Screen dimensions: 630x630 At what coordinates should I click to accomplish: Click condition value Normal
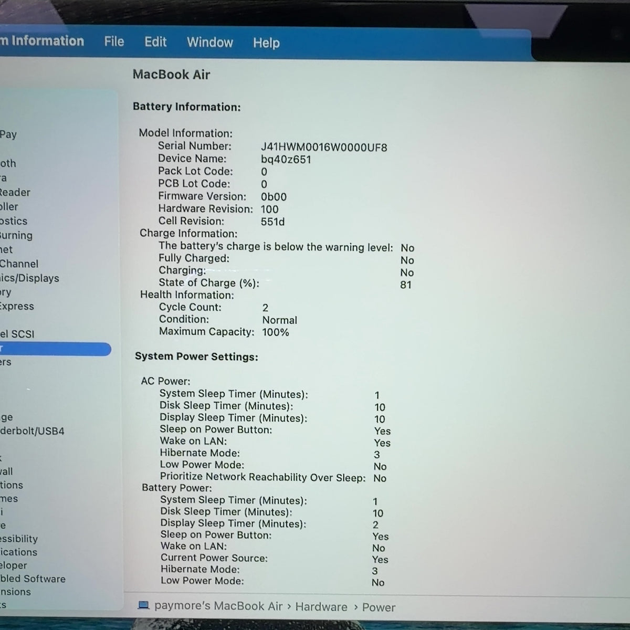[x=279, y=320]
